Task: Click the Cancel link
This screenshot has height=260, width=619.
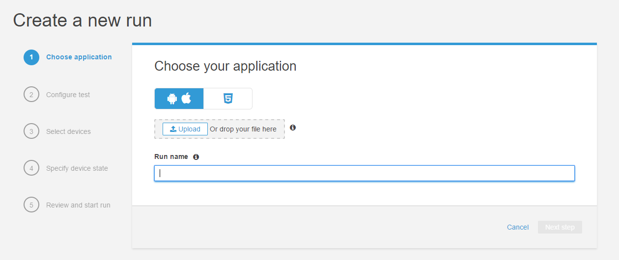Action: [x=518, y=227]
